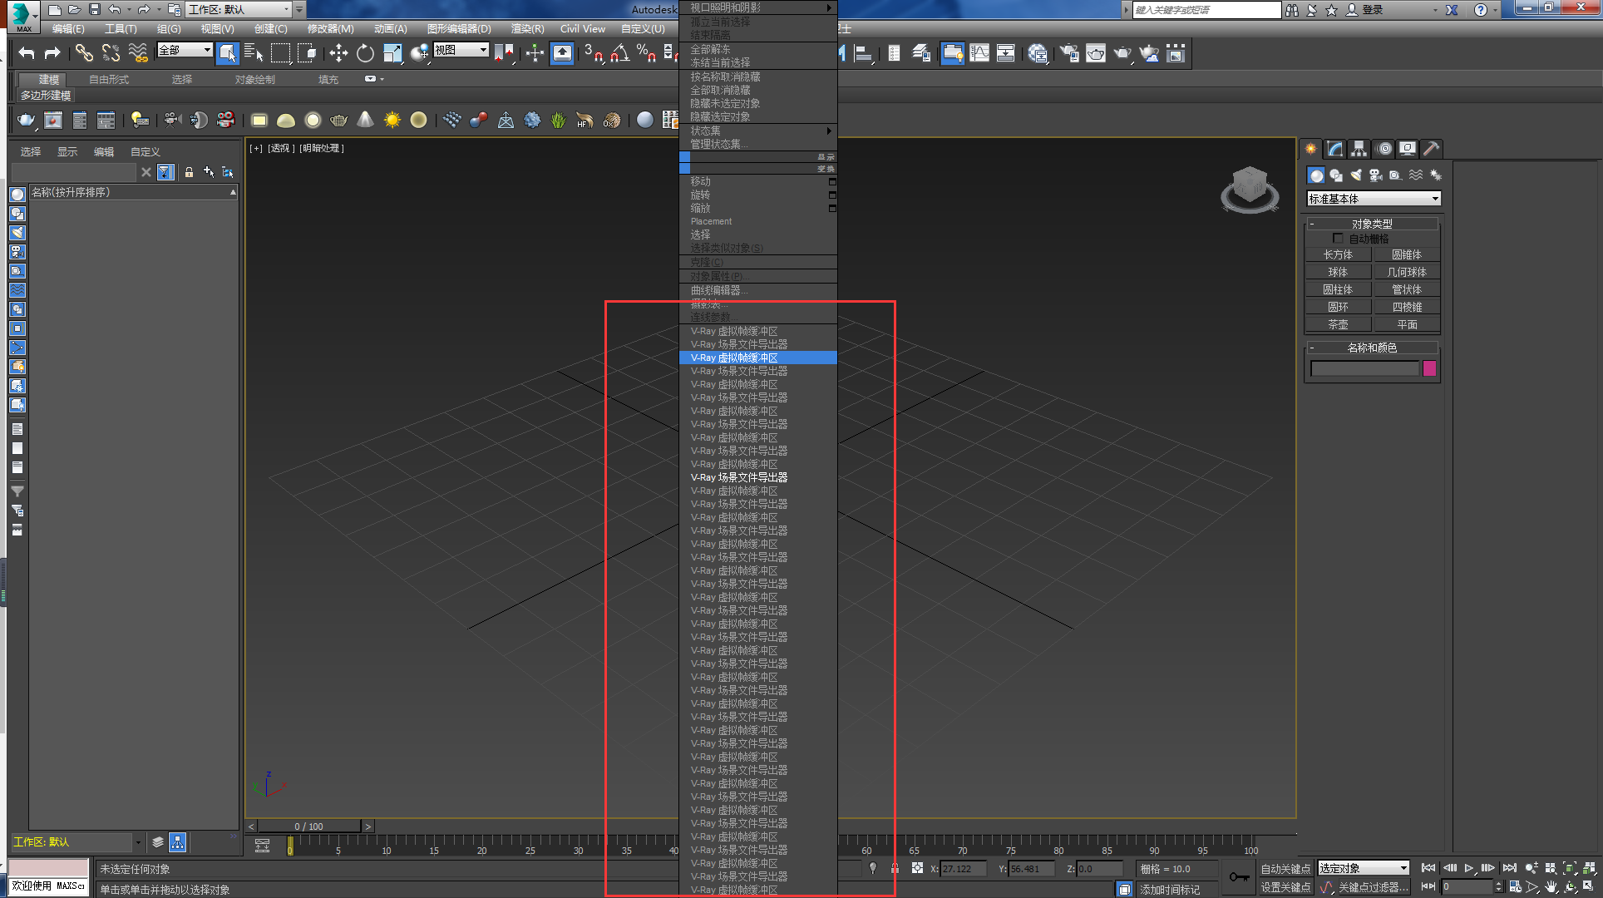Viewport: 1603px width, 898px height.
Task: Toggle the Angle Snap button
Action: click(x=619, y=53)
